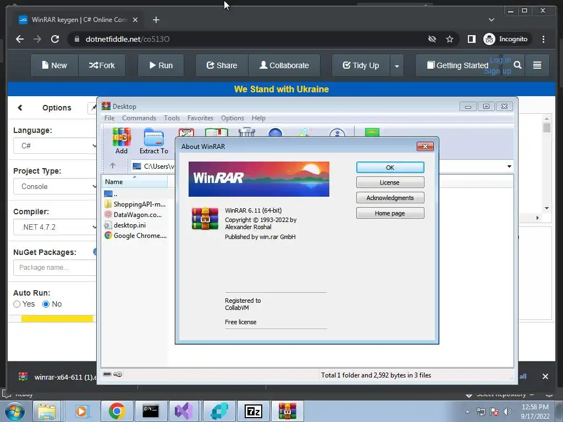Open the media player taskbar icon
The height and width of the screenshot is (422, 563).
(81, 411)
